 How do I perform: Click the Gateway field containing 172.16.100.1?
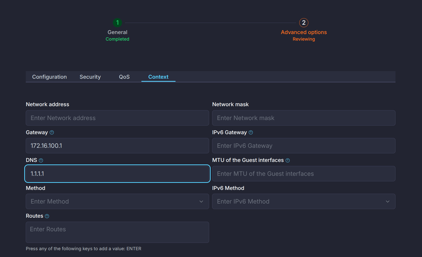click(117, 146)
